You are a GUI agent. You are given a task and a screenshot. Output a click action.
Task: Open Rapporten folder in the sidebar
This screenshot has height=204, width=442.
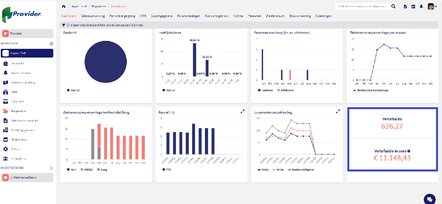point(18,111)
